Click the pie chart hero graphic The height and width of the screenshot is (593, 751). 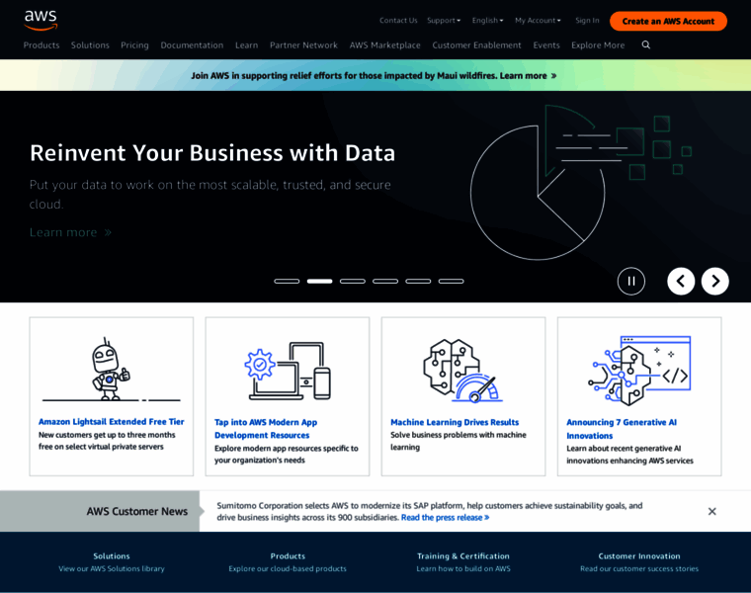coord(580,182)
